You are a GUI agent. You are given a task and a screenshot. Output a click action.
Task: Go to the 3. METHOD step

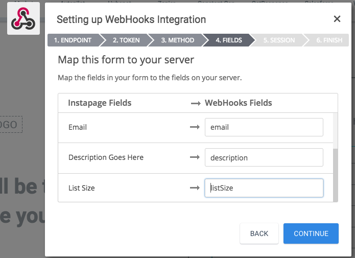click(x=178, y=40)
